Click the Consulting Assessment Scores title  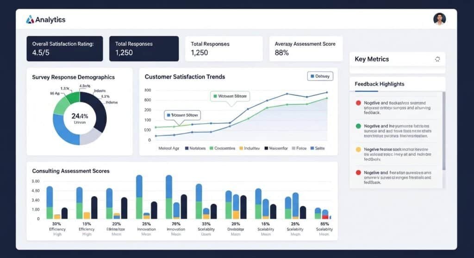tap(71, 171)
